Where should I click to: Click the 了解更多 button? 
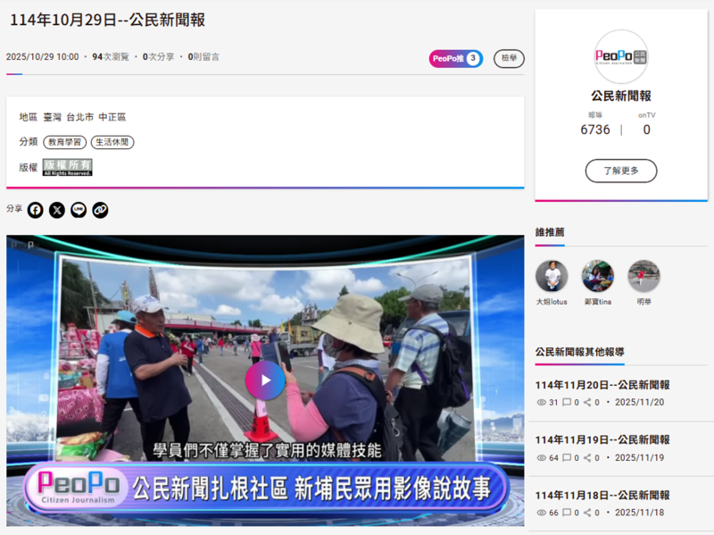coord(620,170)
